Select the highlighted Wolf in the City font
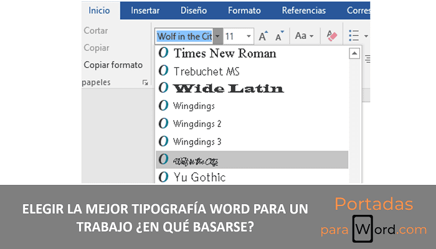The image size is (436, 249). [252, 160]
